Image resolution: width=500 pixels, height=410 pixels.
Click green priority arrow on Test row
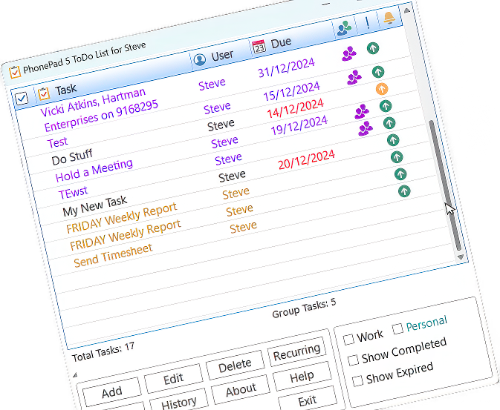(378, 72)
